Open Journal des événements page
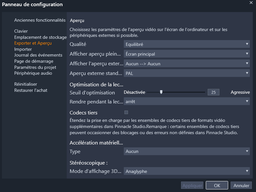 [x=38, y=55]
